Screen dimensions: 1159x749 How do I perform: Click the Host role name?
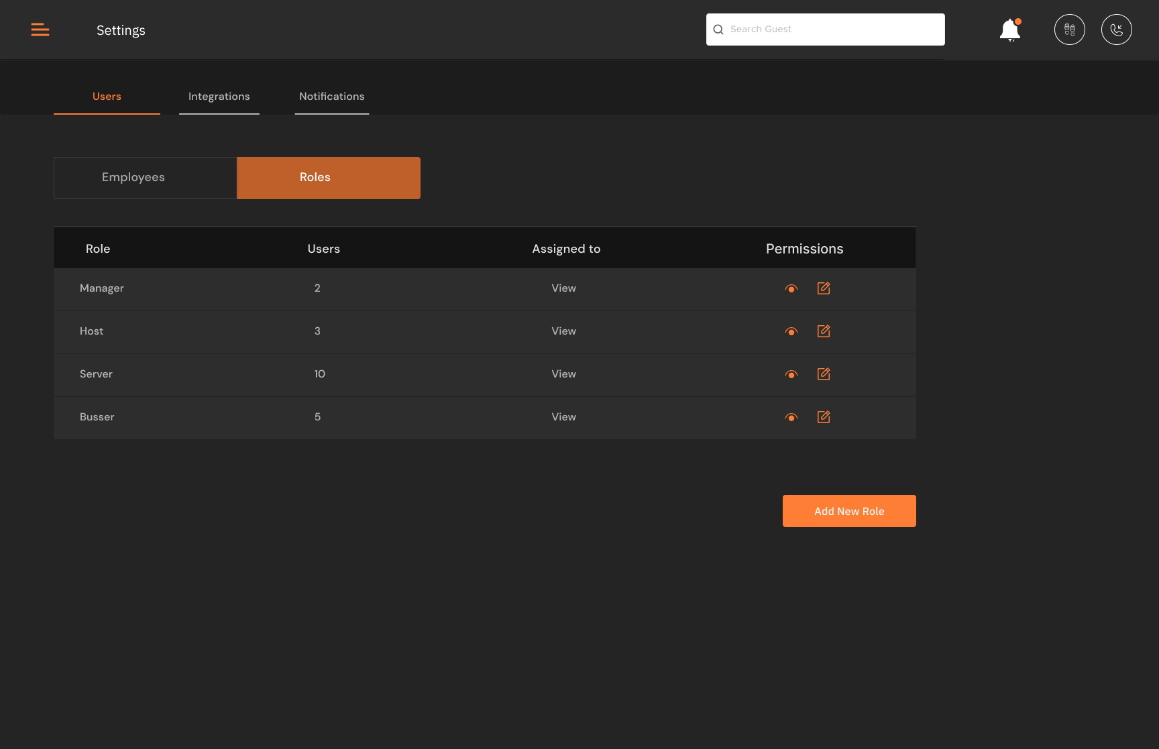(x=92, y=331)
